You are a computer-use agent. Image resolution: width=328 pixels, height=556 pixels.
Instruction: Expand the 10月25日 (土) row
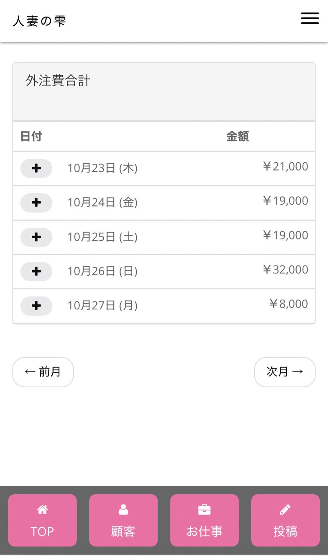[36, 237]
